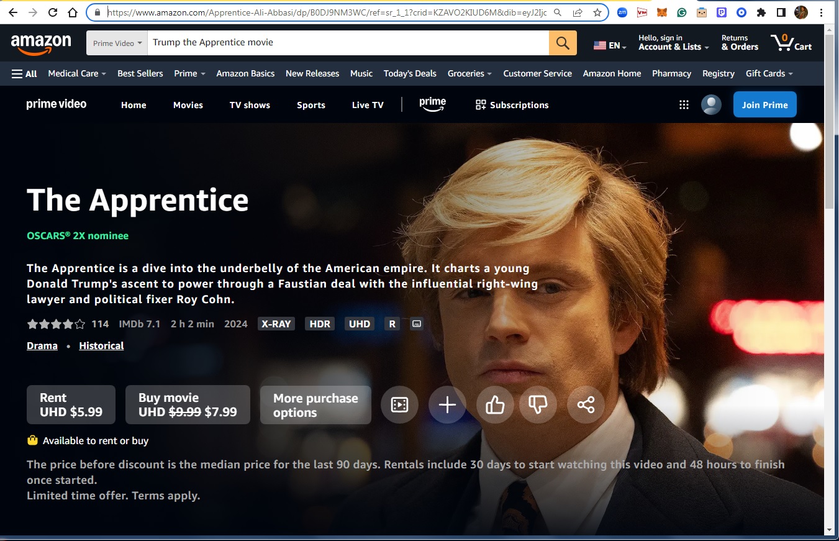Click the browser forward arrow
The width and height of the screenshot is (839, 541).
click(33, 12)
